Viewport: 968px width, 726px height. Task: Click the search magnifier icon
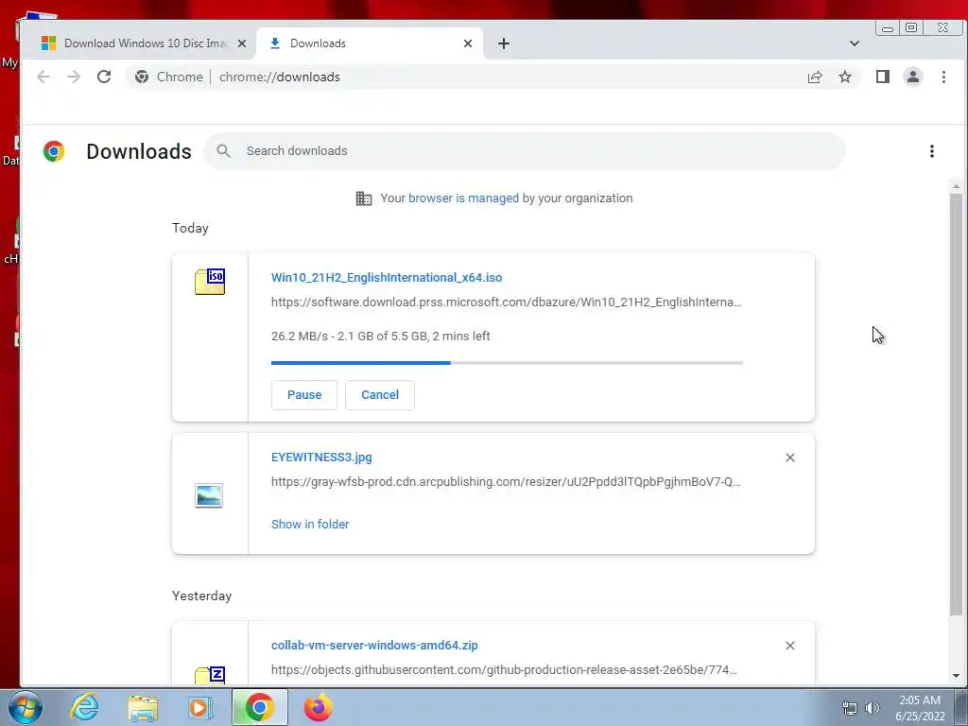pos(223,151)
